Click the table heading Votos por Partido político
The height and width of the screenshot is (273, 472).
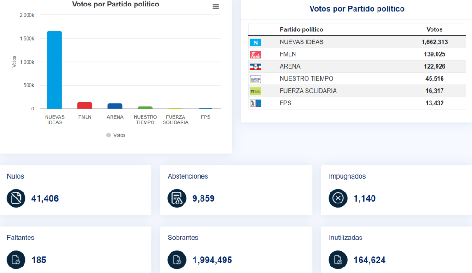(357, 9)
